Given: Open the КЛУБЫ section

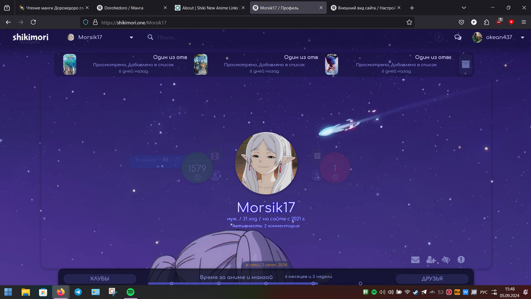Looking at the screenshot, I should 100,279.
